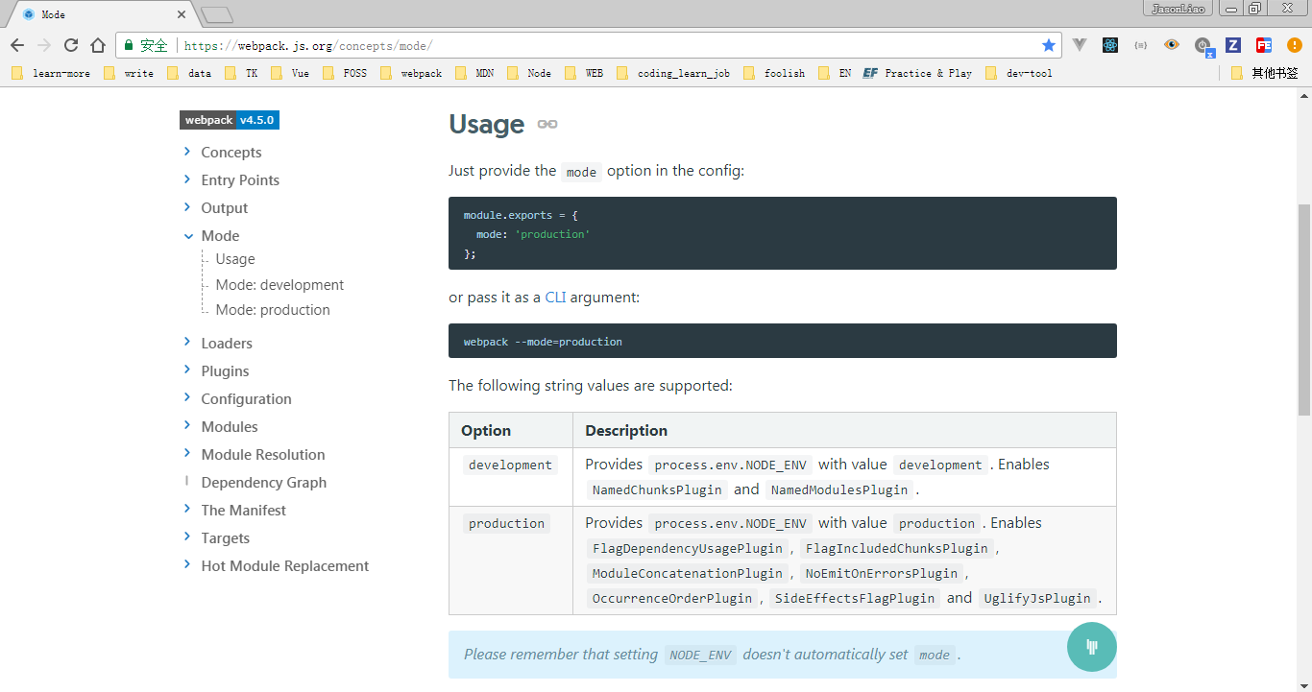
Task: Click the webpack v4.5.0 version badge
Action: point(230,120)
